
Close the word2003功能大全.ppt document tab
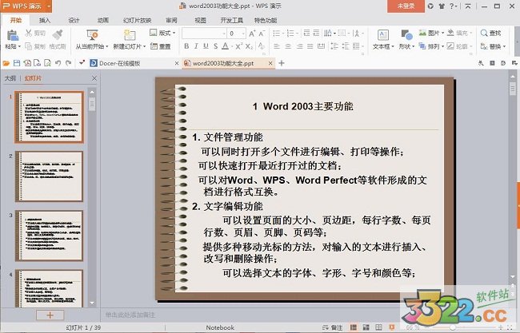coord(270,63)
